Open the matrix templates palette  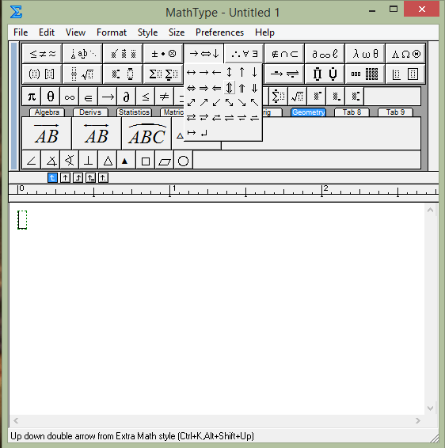365,74
